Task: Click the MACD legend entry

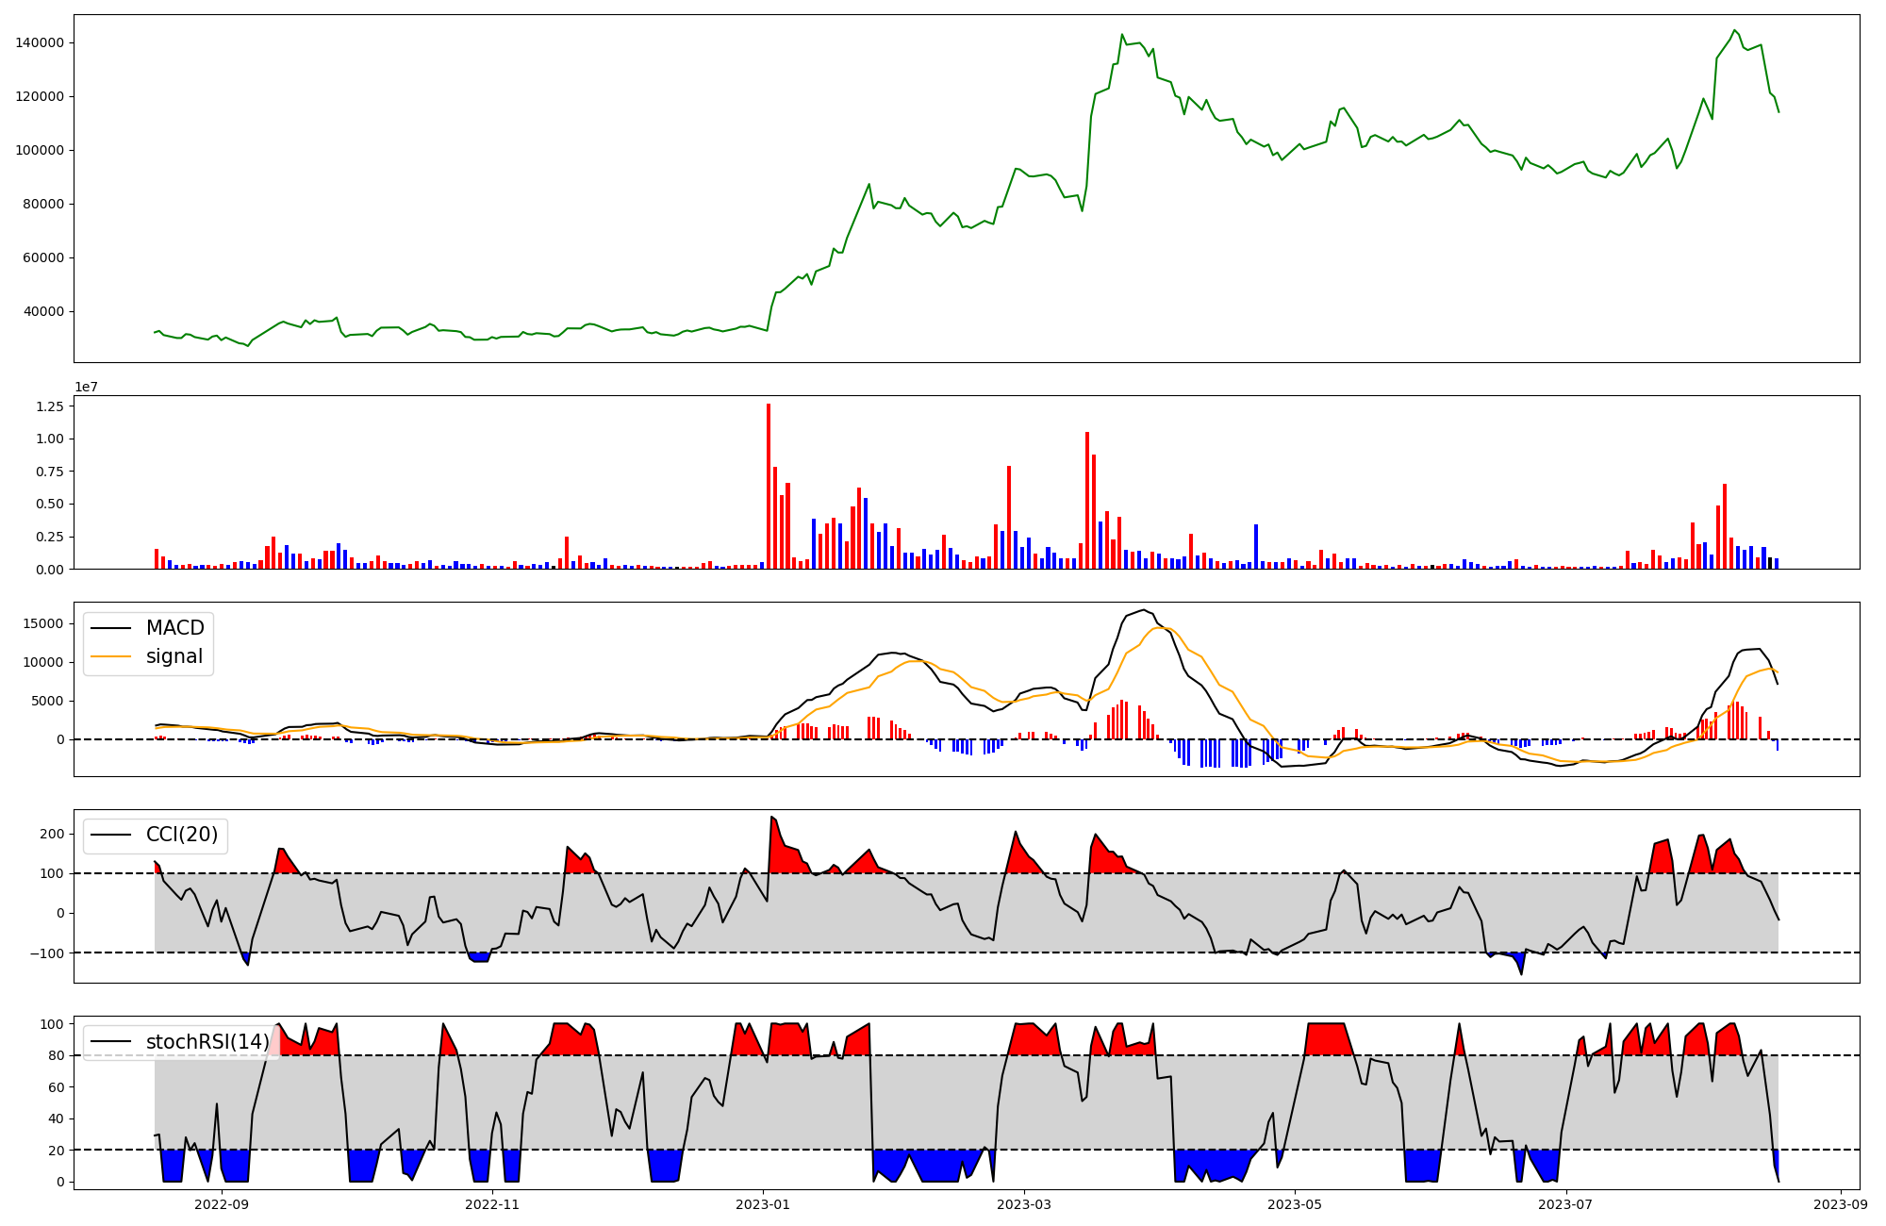Action: pyautogui.click(x=174, y=628)
